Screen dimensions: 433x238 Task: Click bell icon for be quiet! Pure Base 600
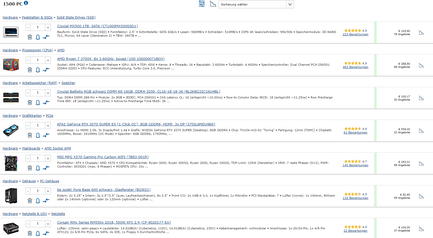coord(38,201)
